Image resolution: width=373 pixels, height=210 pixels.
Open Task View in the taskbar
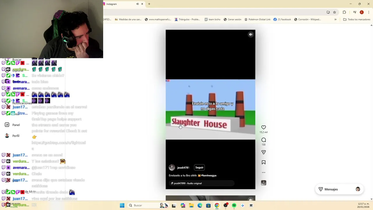click(x=174, y=205)
